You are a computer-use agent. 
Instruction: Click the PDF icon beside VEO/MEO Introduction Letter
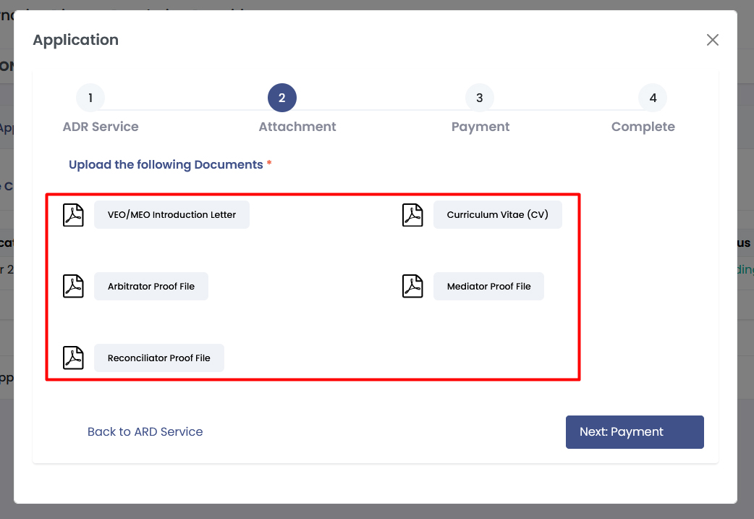coord(73,215)
